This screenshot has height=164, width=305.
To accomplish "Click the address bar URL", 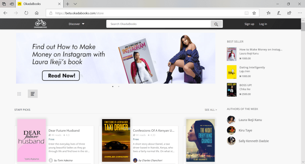I will pyautogui.click(x=79, y=13).
